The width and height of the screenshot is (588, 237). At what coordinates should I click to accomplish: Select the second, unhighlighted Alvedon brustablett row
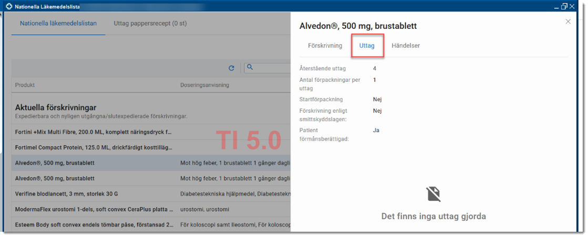[x=151, y=178]
